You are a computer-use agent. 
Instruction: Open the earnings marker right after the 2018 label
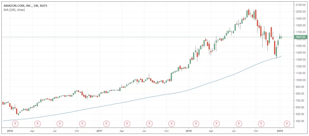click(196, 123)
